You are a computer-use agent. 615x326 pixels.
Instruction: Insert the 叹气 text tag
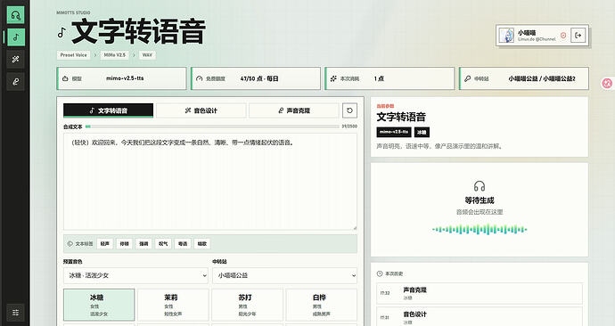(163, 244)
